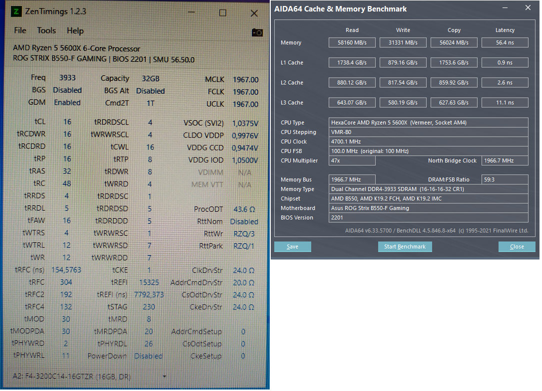The width and height of the screenshot is (542, 391).
Task: Click Memory Latency value 56.4 ns
Action: (505, 42)
